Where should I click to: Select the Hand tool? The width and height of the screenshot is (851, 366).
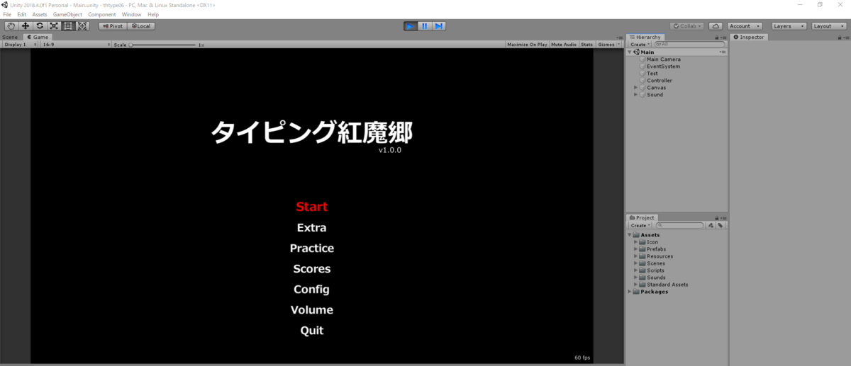coord(11,26)
